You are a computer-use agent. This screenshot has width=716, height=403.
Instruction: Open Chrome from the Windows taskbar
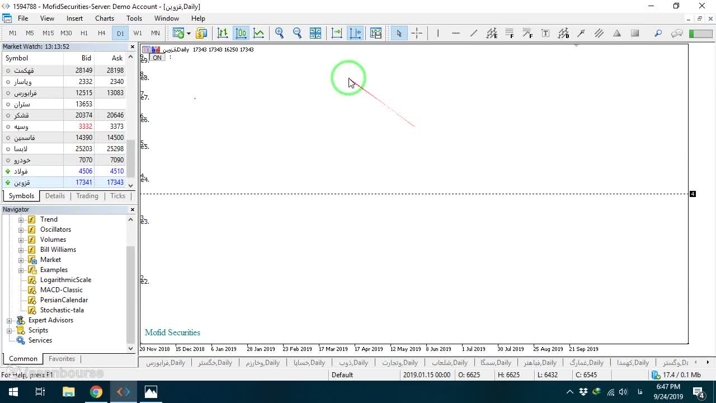click(96, 392)
